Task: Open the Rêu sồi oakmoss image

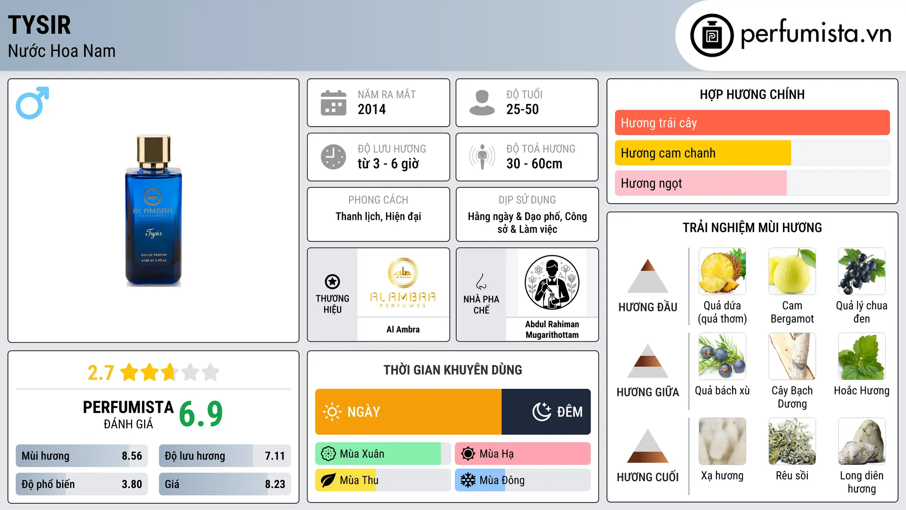Action: pyautogui.click(x=792, y=441)
